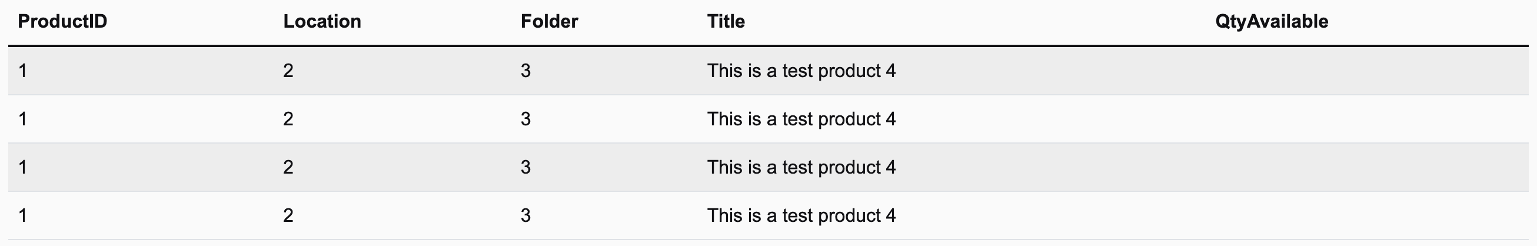Select Location value 2 in first row

(x=288, y=71)
